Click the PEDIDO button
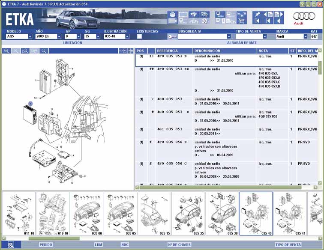Image resolution: width=324 pixels, height=250 pixels. pyautogui.click(x=46, y=244)
